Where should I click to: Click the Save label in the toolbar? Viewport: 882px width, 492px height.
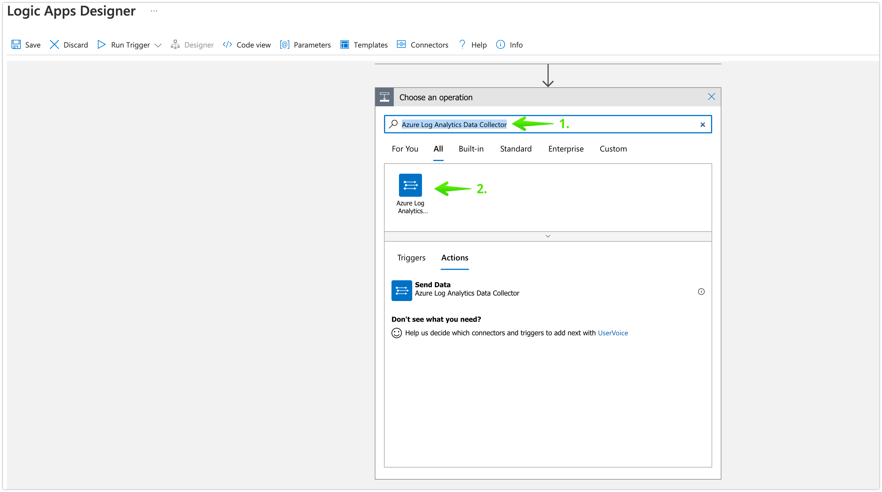pyautogui.click(x=33, y=45)
